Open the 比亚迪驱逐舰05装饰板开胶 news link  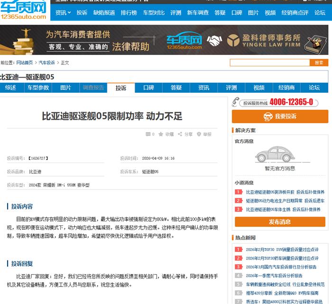pyautogui.click(x=270, y=192)
